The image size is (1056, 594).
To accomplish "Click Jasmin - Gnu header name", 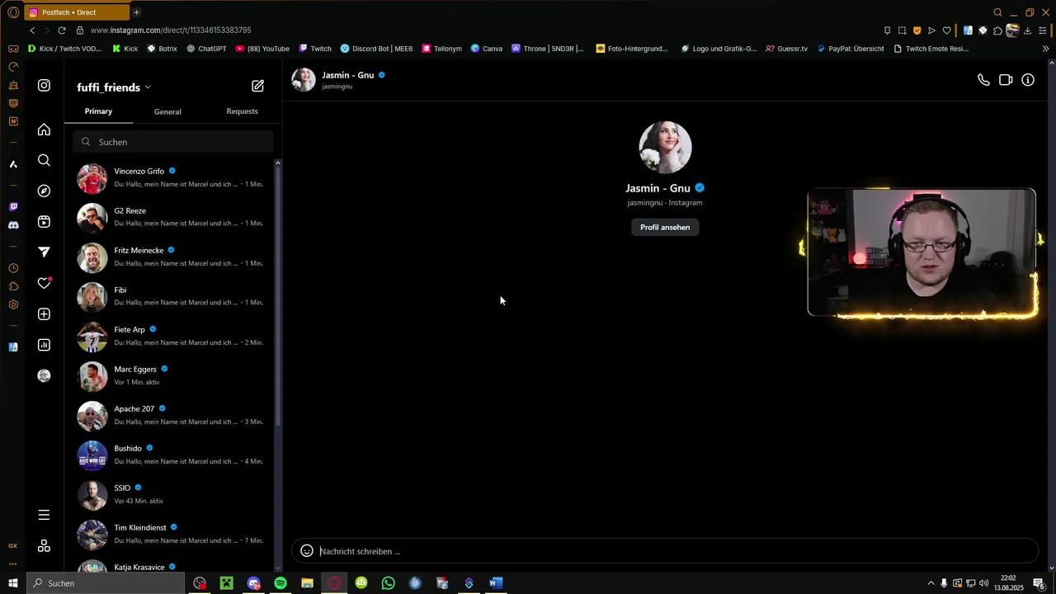I will coord(347,75).
